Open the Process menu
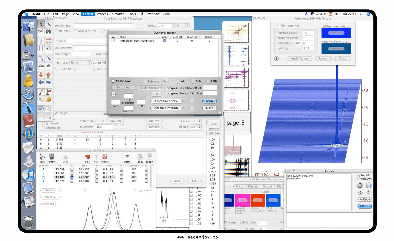 (x=102, y=14)
